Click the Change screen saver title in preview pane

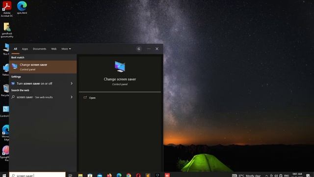[x=120, y=79]
